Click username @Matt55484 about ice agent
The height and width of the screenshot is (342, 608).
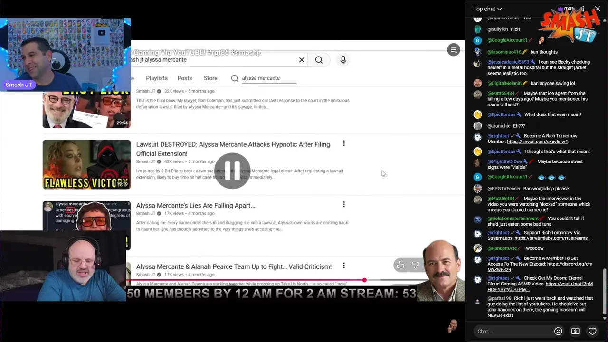501,93
